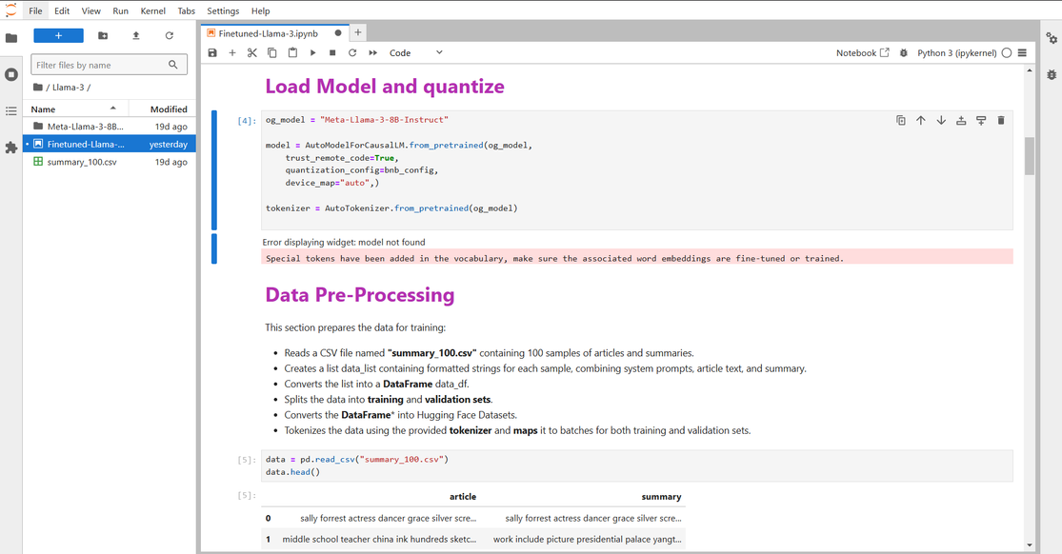Close the notebook tab via unsaved dot

[338, 33]
